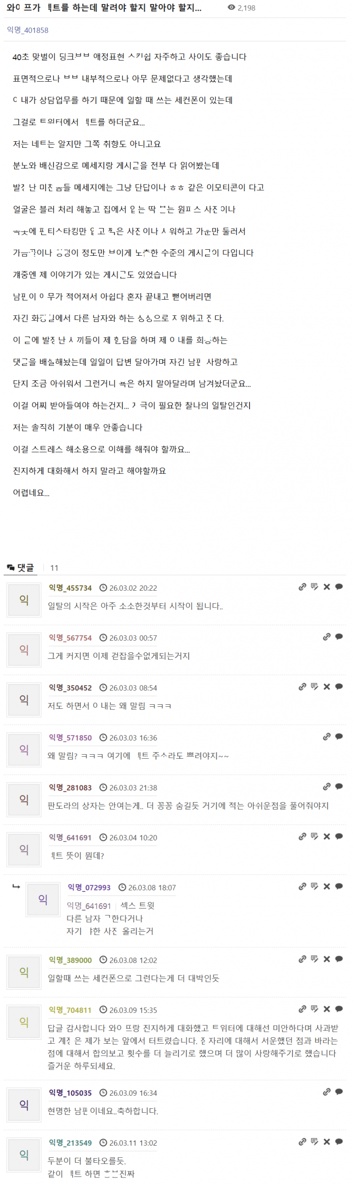
Task: Delete 익명_350452's comment with X icon
Action: click(327, 687)
